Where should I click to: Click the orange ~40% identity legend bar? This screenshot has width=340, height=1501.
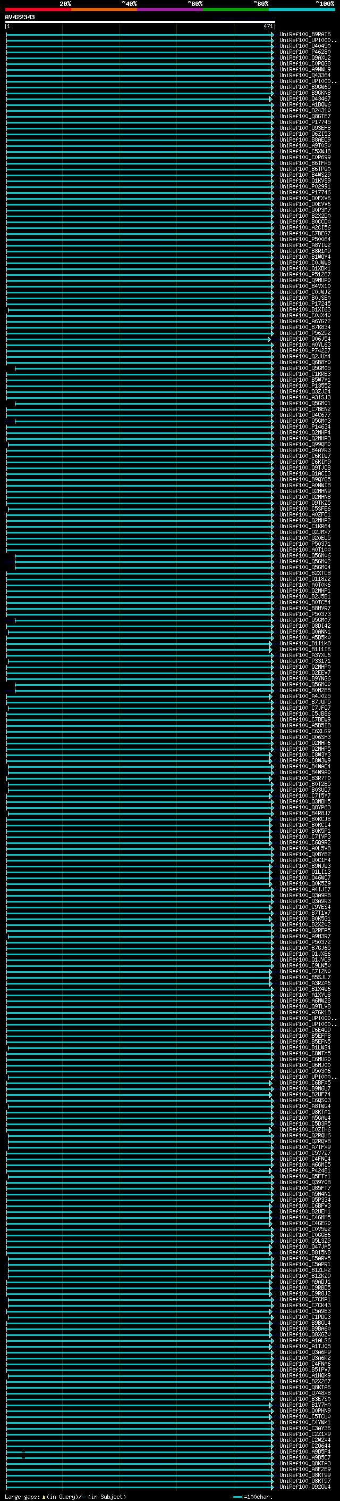pos(104,10)
